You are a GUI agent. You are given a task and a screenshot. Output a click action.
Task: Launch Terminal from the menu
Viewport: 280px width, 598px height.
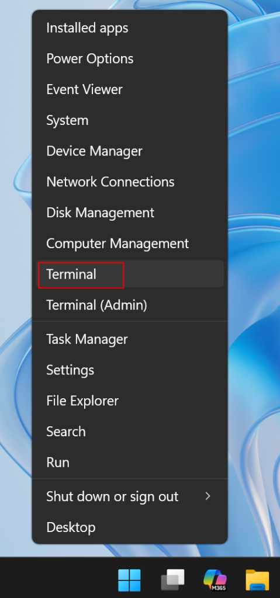130,274
